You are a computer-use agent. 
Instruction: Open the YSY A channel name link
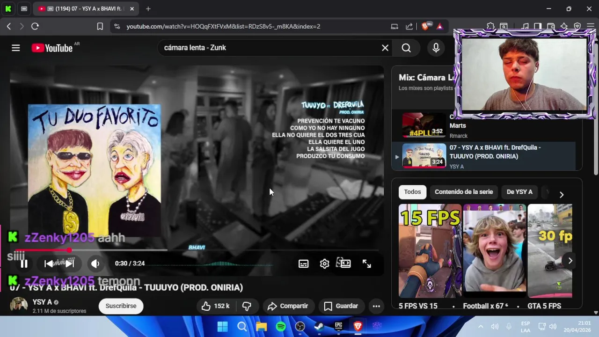42,302
